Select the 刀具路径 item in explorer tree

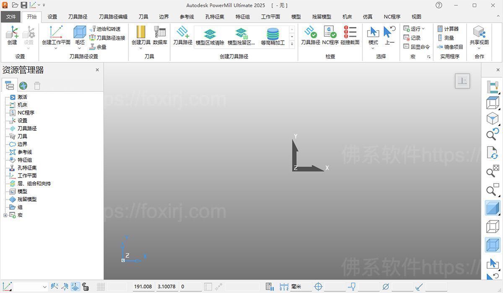coord(26,128)
